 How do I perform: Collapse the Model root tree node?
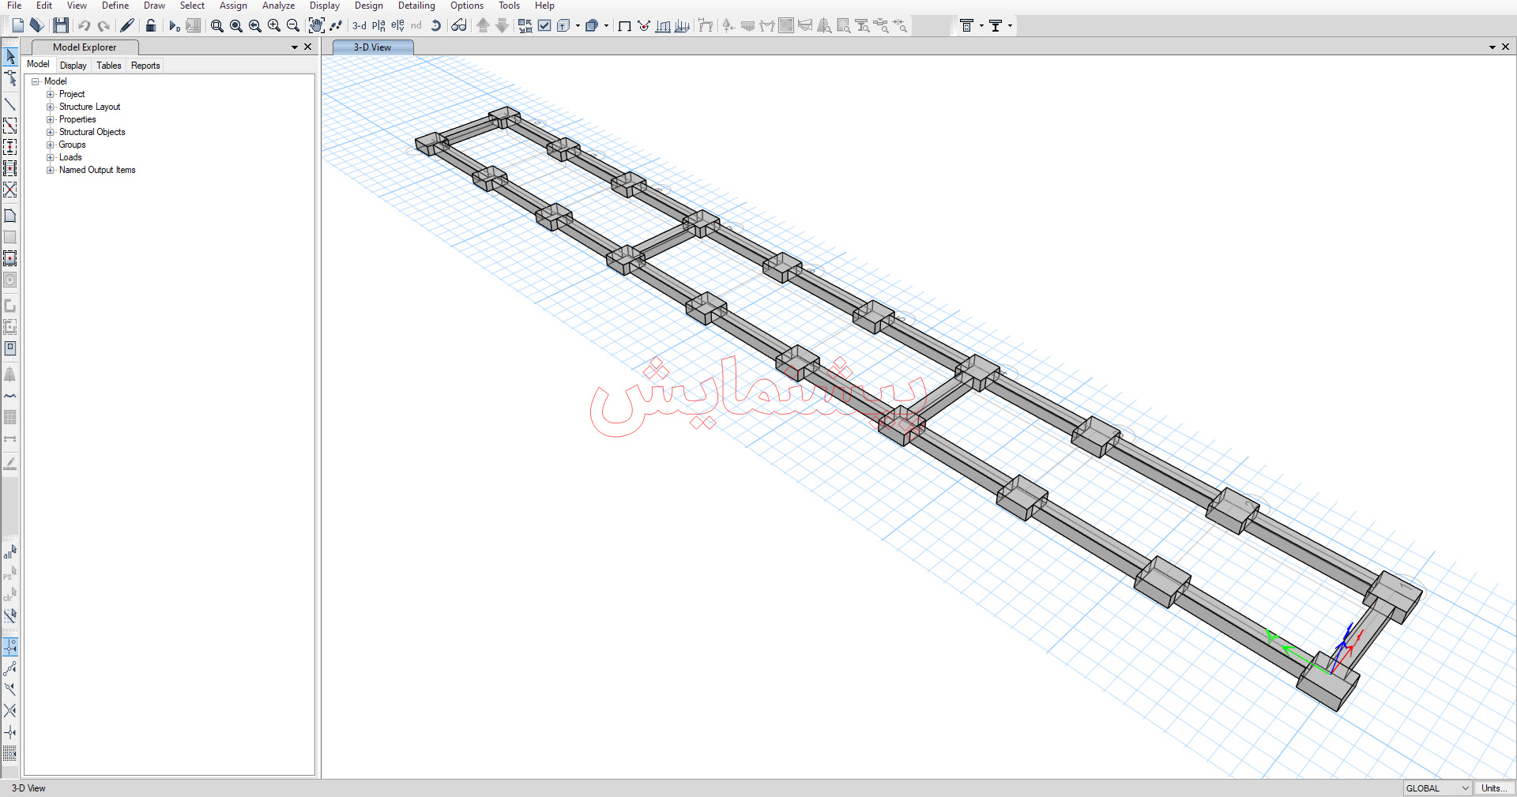[36, 81]
